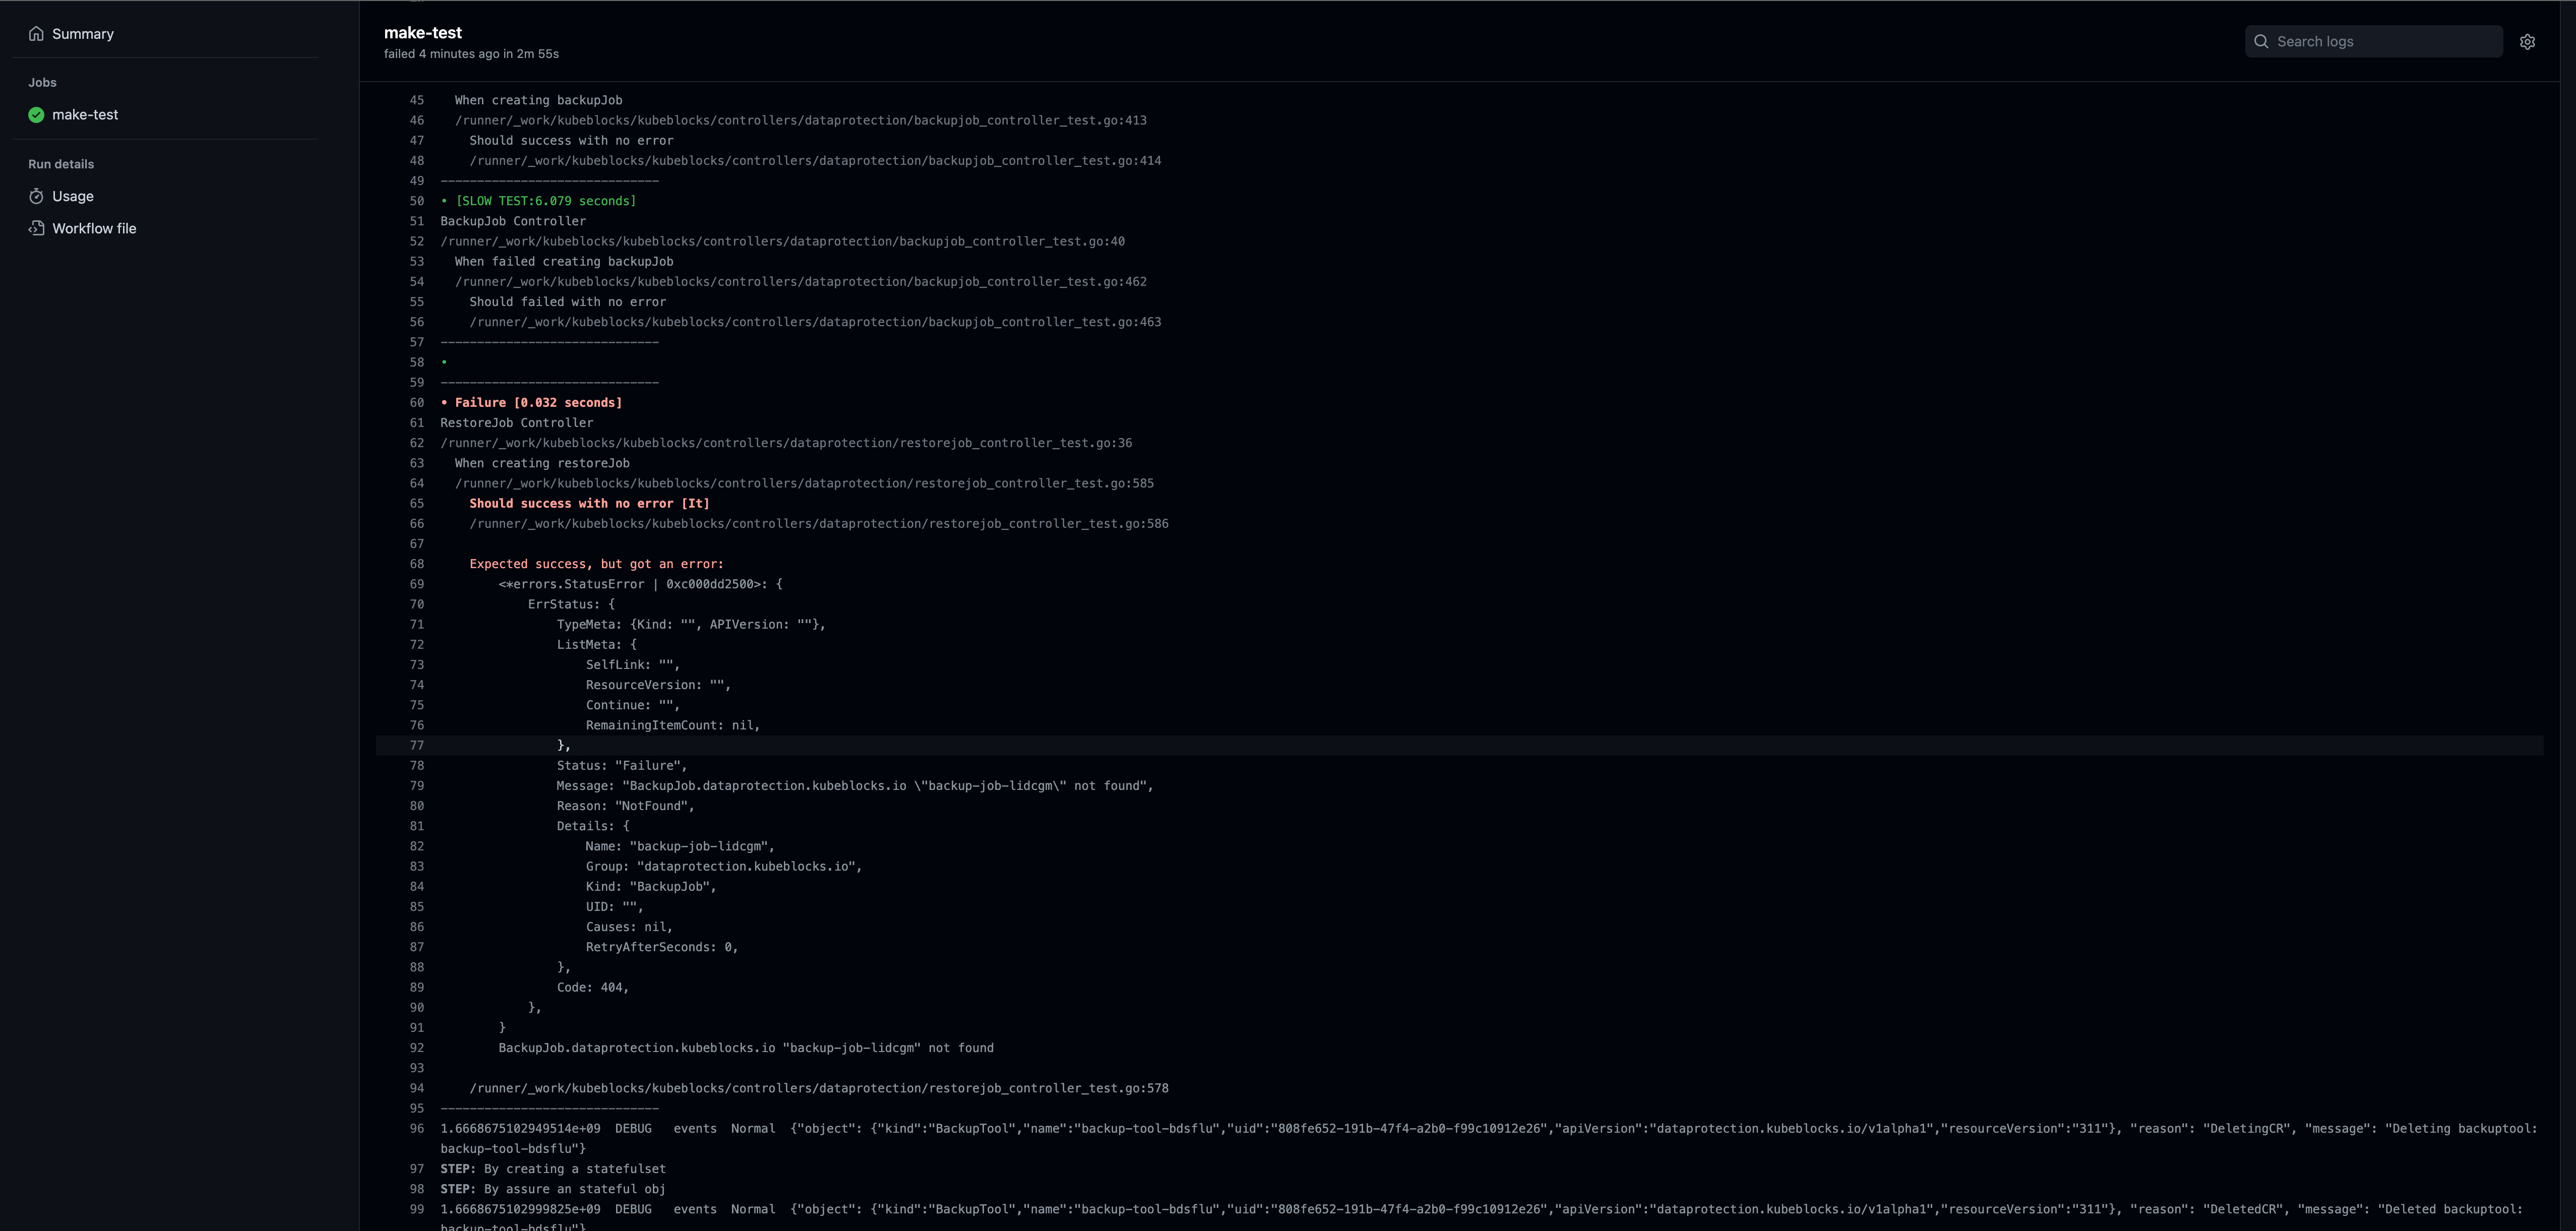Screen dimensions: 2576x1231
Task: Click the restorejob_controller_test.go:578 path line
Action: (819, 1088)
